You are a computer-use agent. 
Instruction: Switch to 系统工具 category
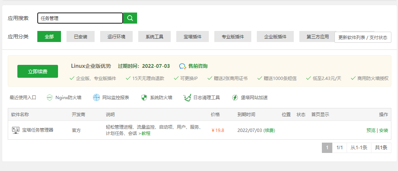click(154, 37)
